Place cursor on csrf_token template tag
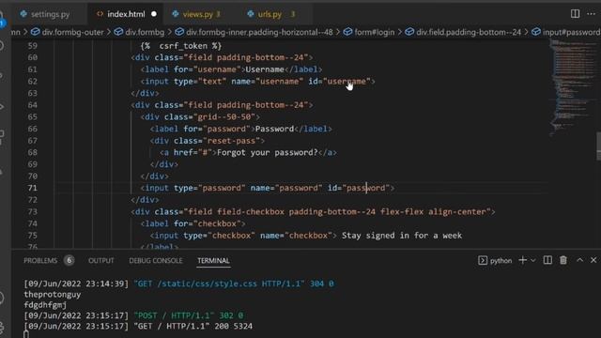Viewport: 601px width, 338px height. pyautogui.click(x=181, y=46)
